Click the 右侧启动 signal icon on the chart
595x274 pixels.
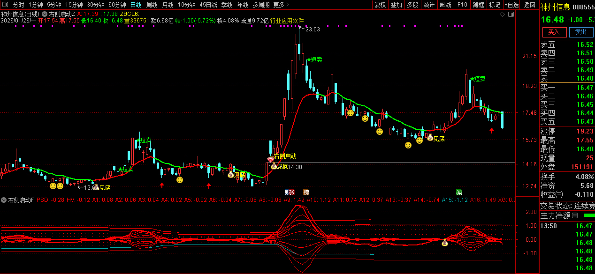(x=270, y=160)
